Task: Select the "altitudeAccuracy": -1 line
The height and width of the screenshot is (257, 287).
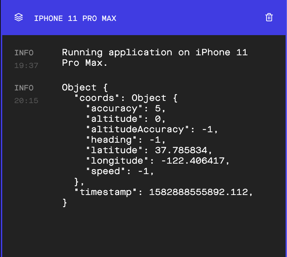Action: coord(152,129)
